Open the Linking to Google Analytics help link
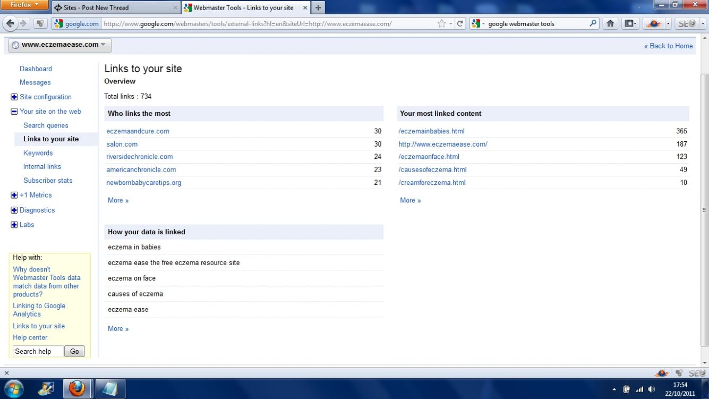This screenshot has height=399, width=709. click(x=39, y=310)
